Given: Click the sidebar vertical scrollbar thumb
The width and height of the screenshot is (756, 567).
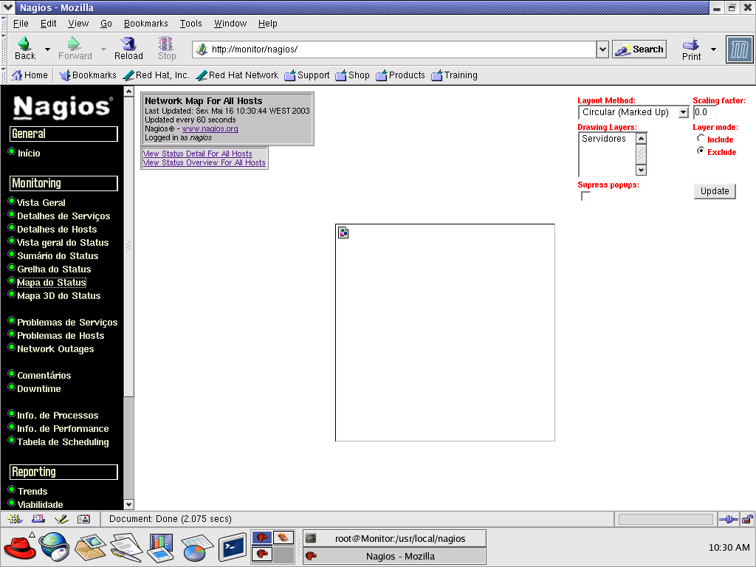Looking at the screenshot, I should [x=128, y=247].
